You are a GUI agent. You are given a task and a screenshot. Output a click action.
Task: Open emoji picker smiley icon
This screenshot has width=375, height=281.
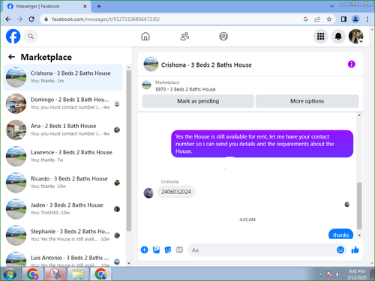coord(340,250)
